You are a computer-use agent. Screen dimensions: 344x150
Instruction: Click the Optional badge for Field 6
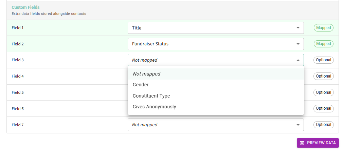click(x=323, y=108)
